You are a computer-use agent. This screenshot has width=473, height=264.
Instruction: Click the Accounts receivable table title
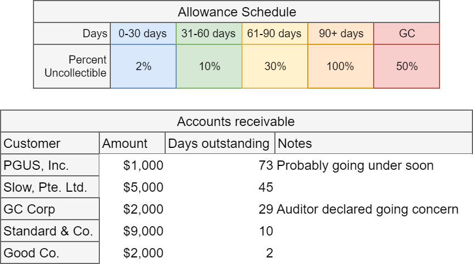coord(236,122)
